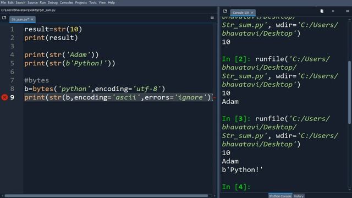Screen dimensions: 352x198
Task: Click the b=bytes('python',encoding='utf-8') line
Action: pyautogui.click(x=95, y=89)
